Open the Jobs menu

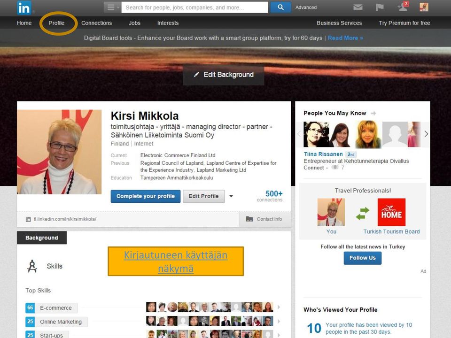click(x=135, y=23)
